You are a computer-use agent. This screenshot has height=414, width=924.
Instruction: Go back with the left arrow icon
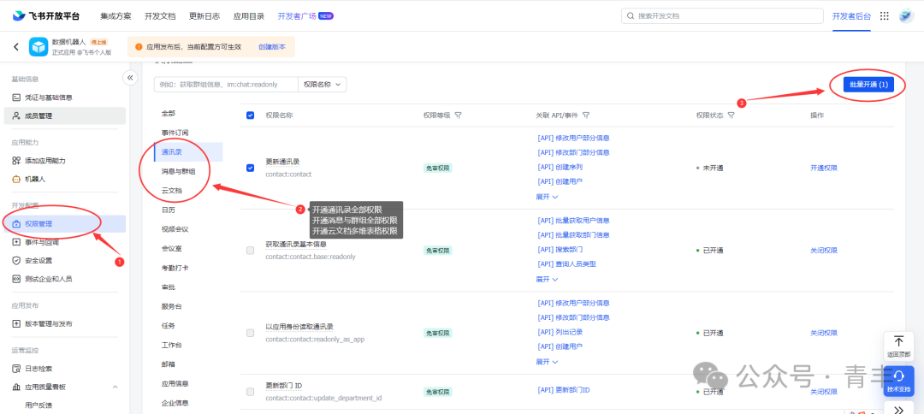pyautogui.click(x=16, y=46)
